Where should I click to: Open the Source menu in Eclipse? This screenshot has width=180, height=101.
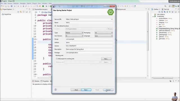click(x=10, y=3)
